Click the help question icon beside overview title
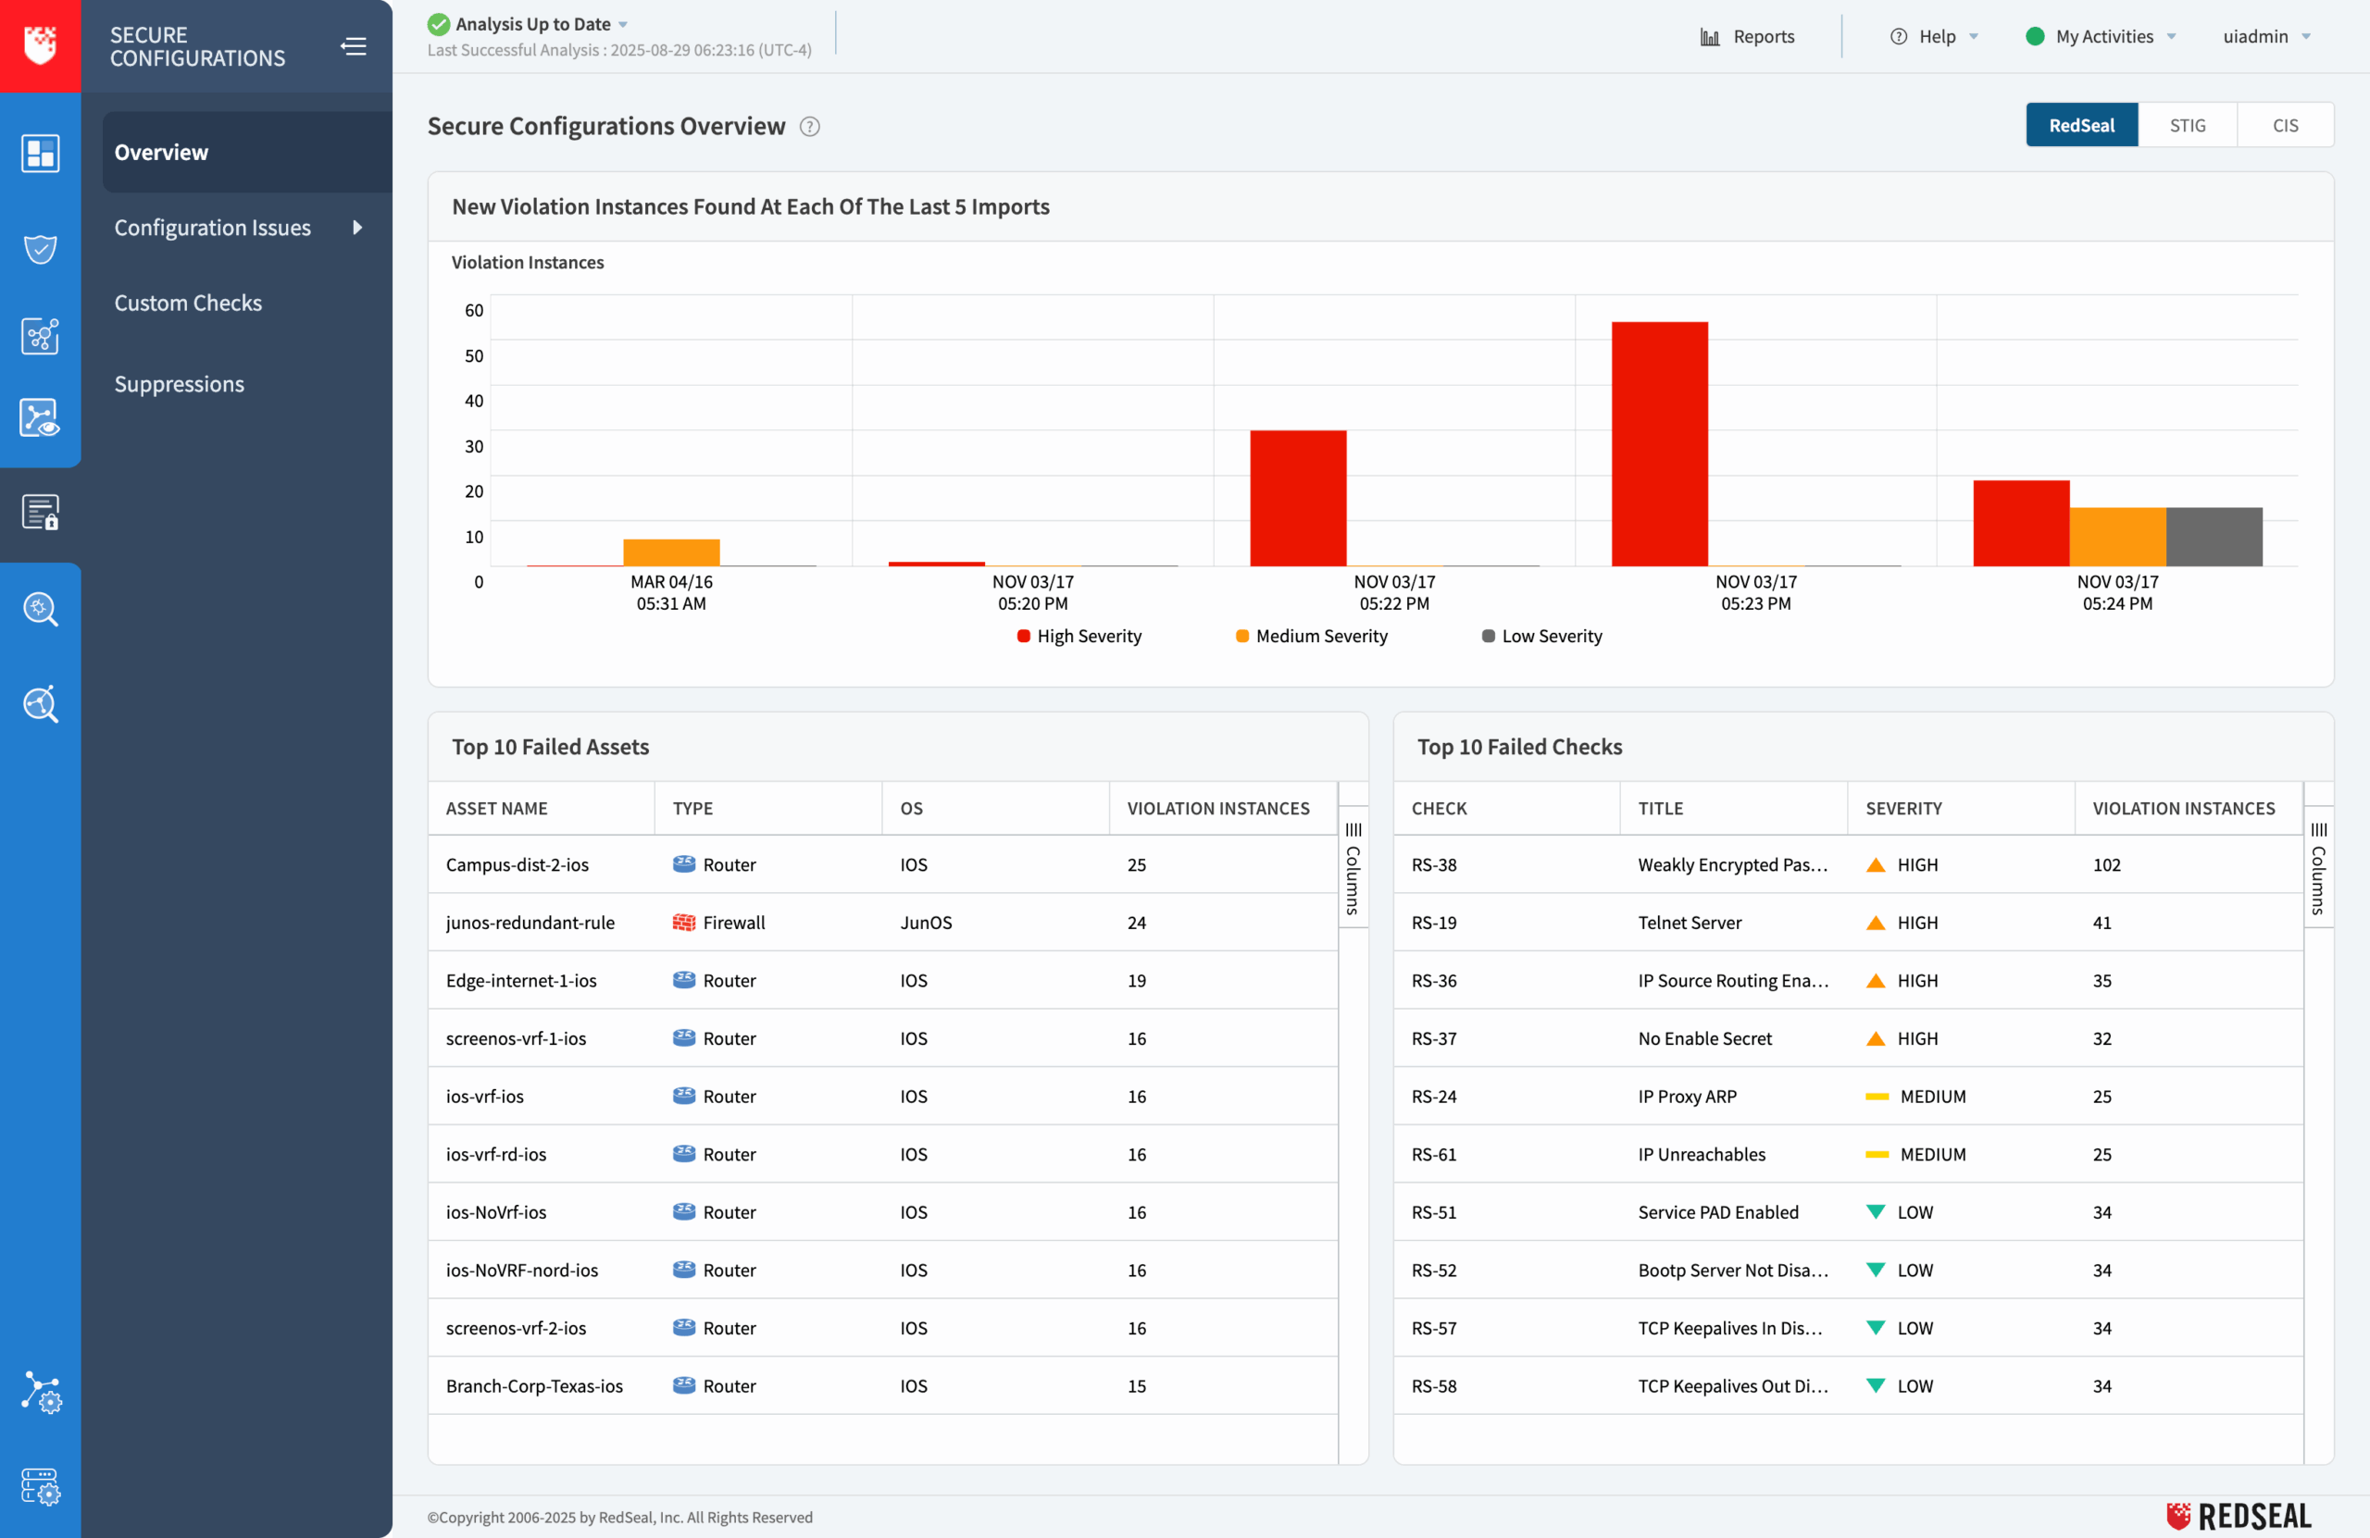Image resolution: width=2370 pixels, height=1538 pixels. coord(811,127)
